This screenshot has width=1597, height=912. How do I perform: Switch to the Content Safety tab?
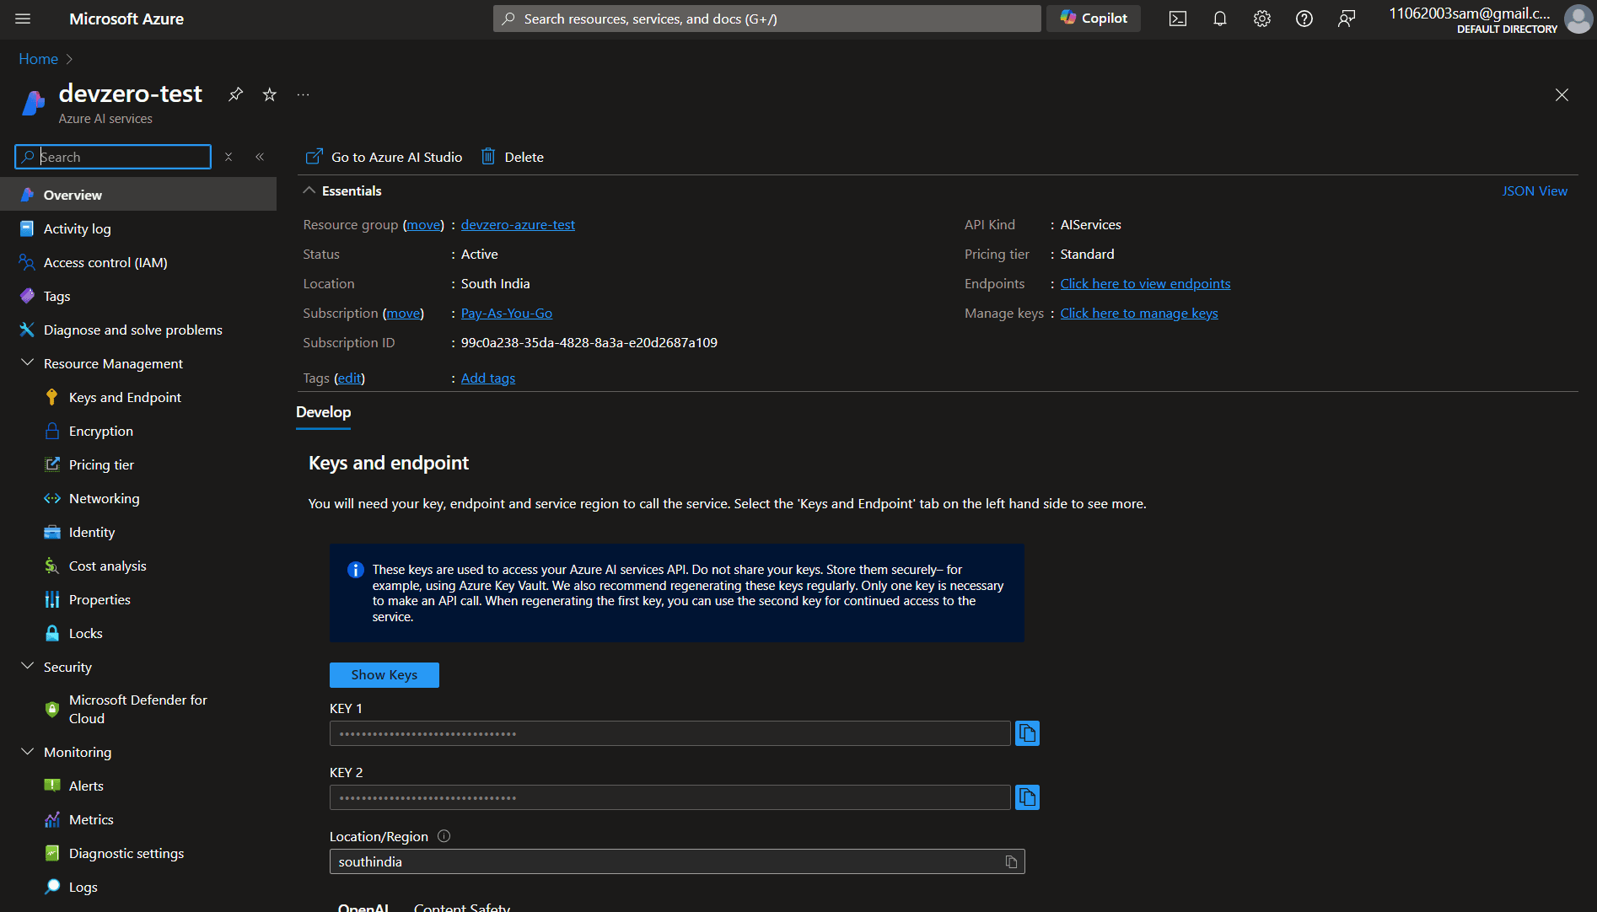pos(461,906)
